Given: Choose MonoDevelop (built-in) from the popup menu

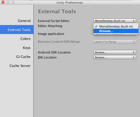Looking at the screenshot, I should coord(116,26).
